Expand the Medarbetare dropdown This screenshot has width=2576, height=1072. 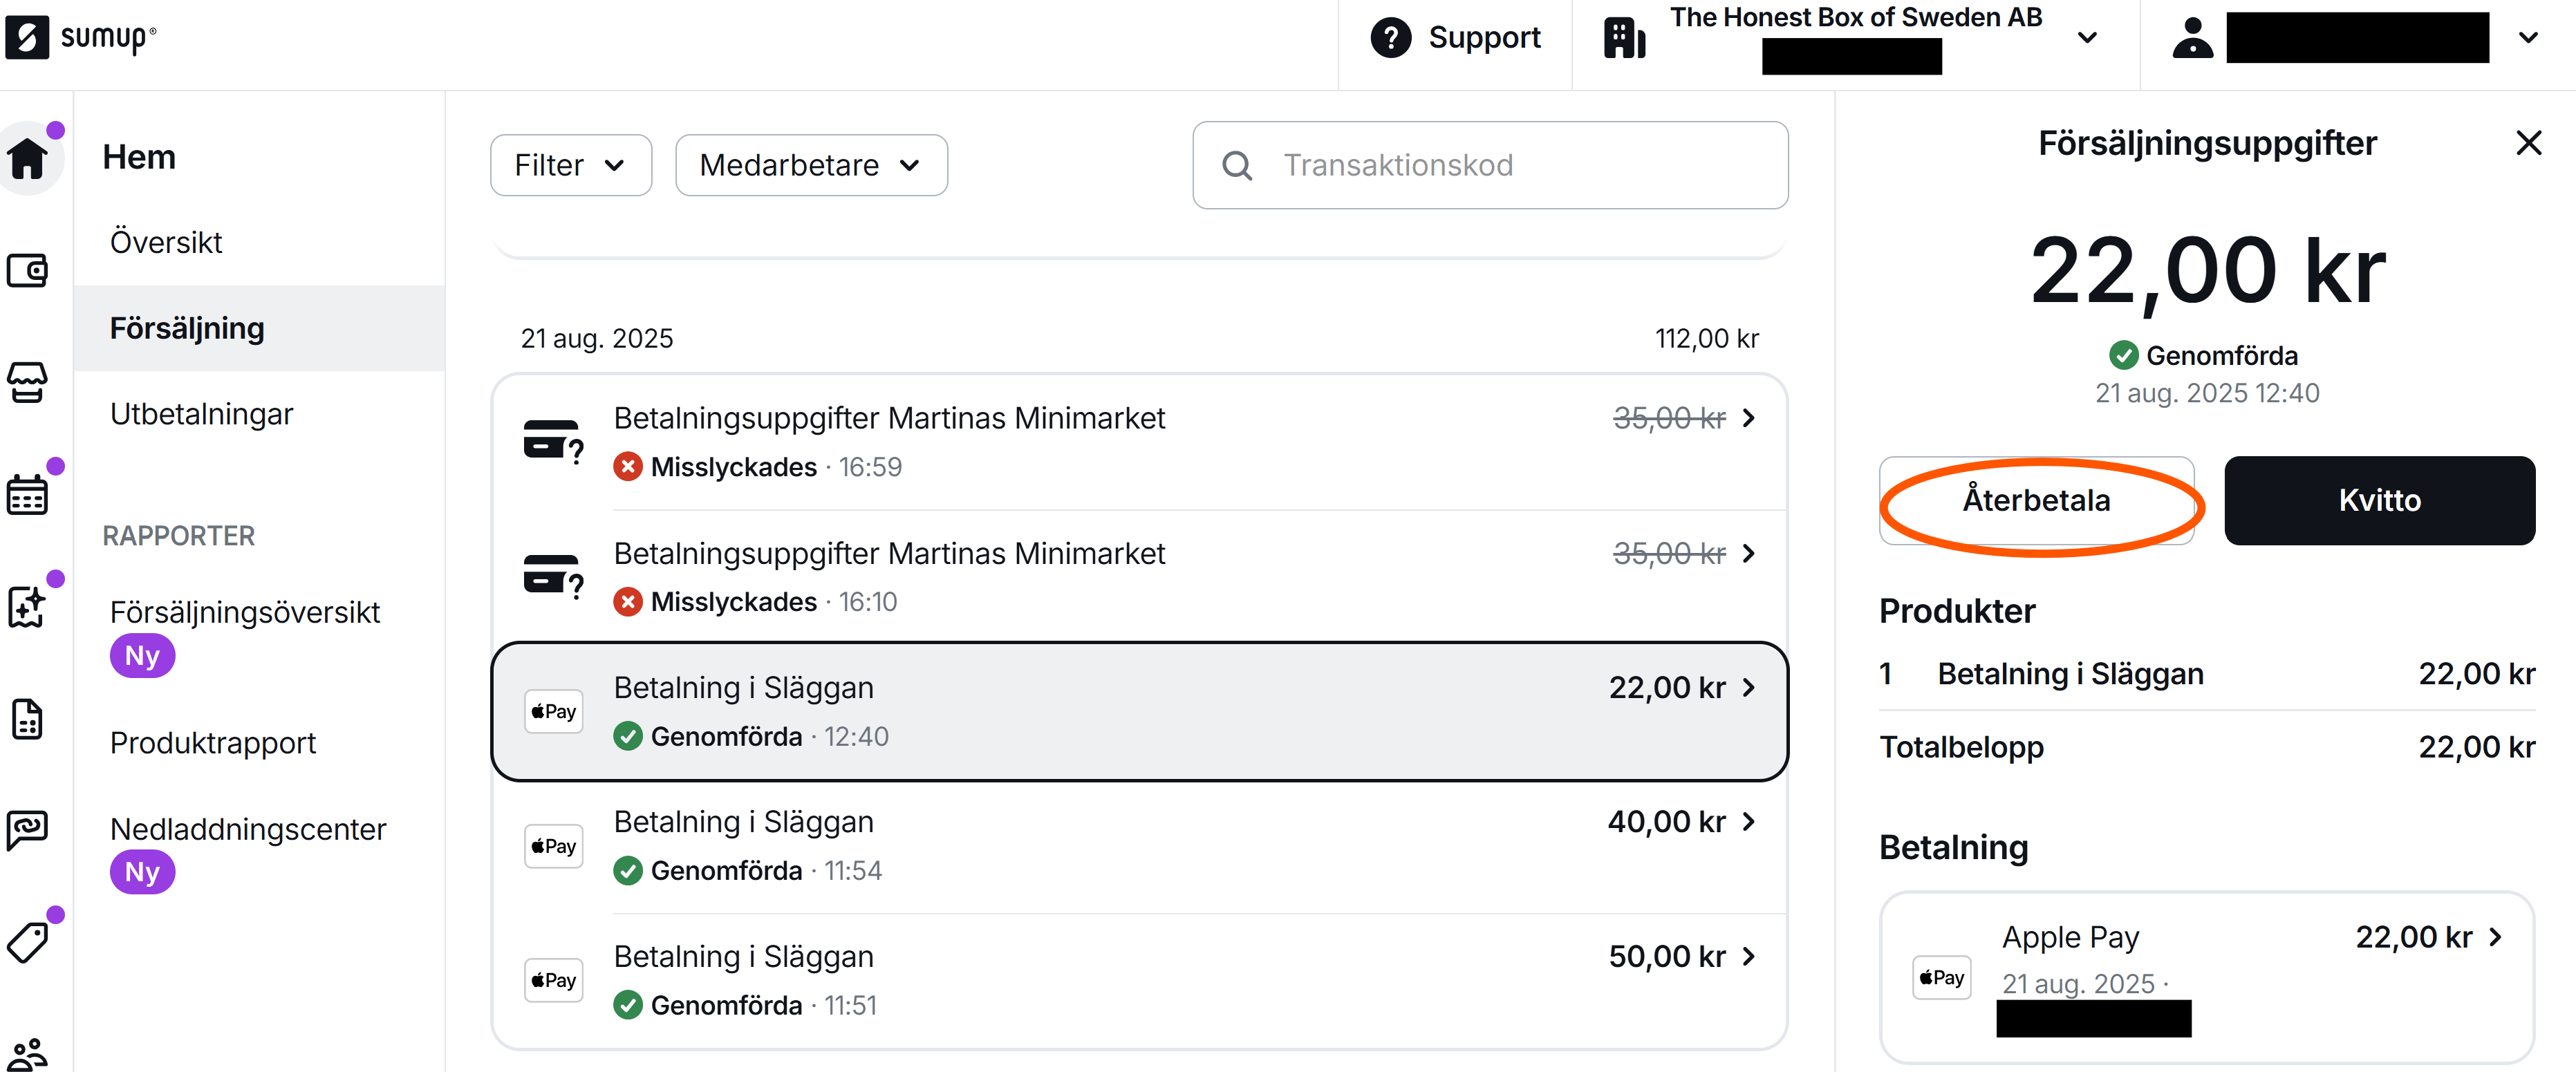(810, 165)
